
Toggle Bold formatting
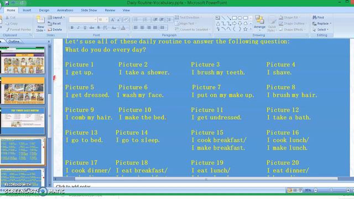click(72, 28)
